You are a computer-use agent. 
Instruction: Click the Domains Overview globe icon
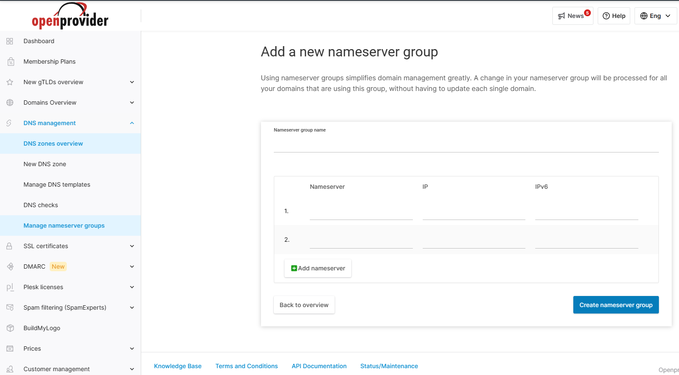pos(10,103)
